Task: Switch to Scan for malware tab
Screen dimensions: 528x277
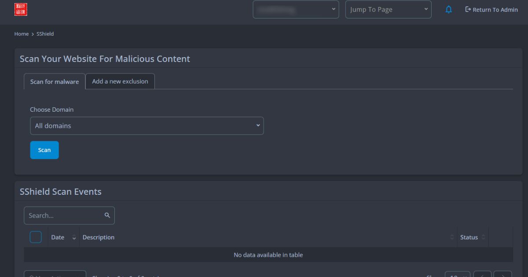Action: pos(55,82)
